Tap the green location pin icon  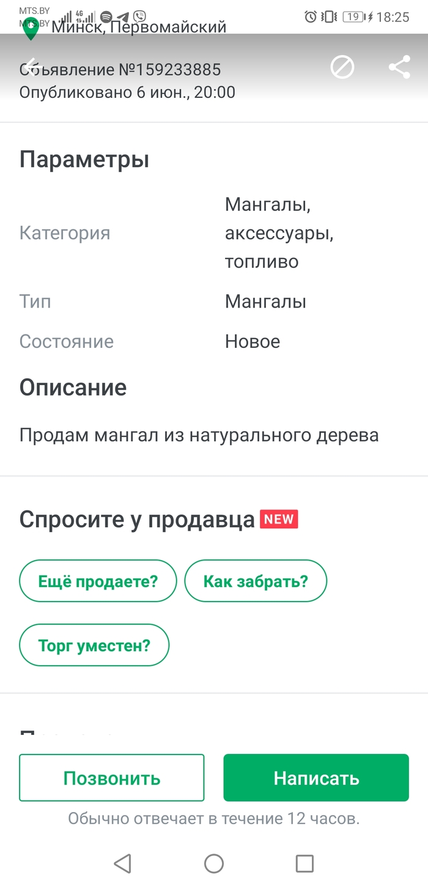30,29
